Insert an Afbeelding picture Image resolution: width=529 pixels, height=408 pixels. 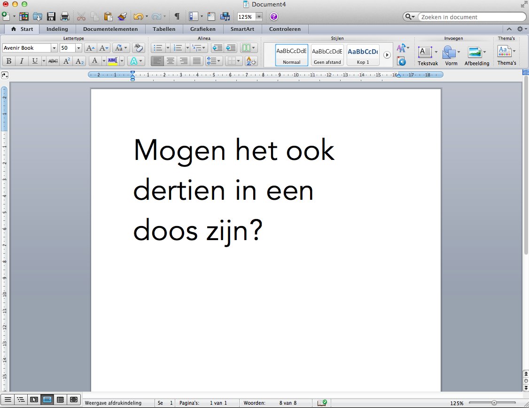pyautogui.click(x=477, y=56)
